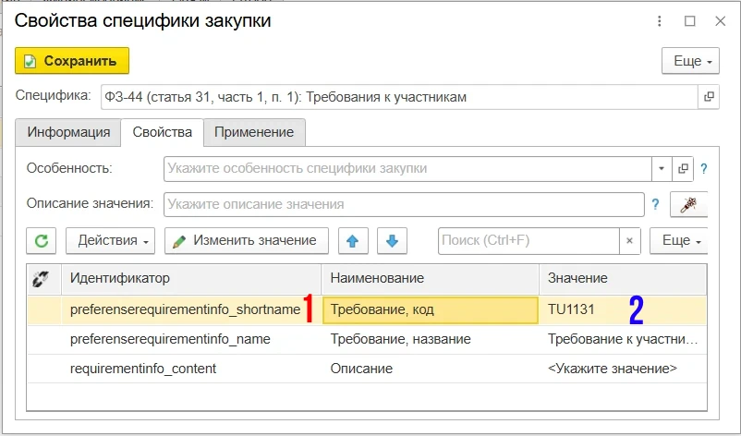Clear the search field with x
Image resolution: width=741 pixels, height=436 pixels.
pos(629,241)
